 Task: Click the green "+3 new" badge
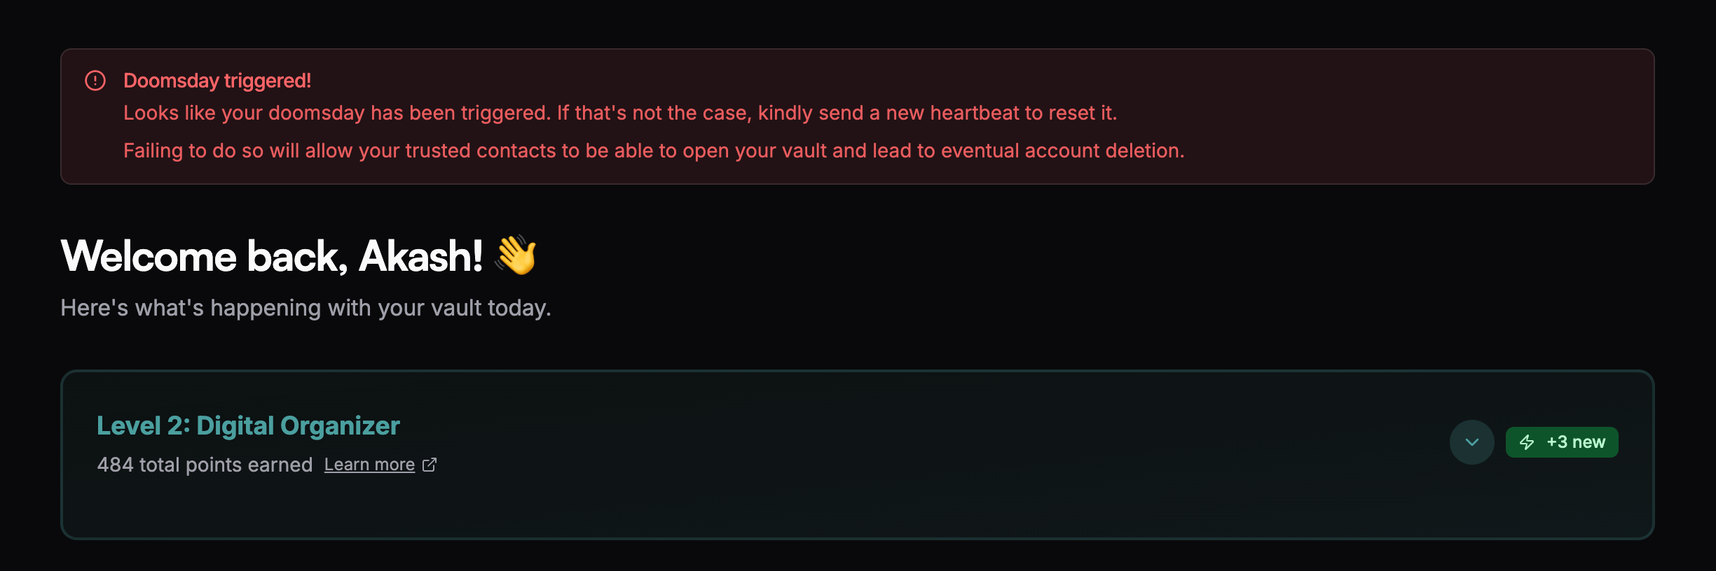point(1562,442)
